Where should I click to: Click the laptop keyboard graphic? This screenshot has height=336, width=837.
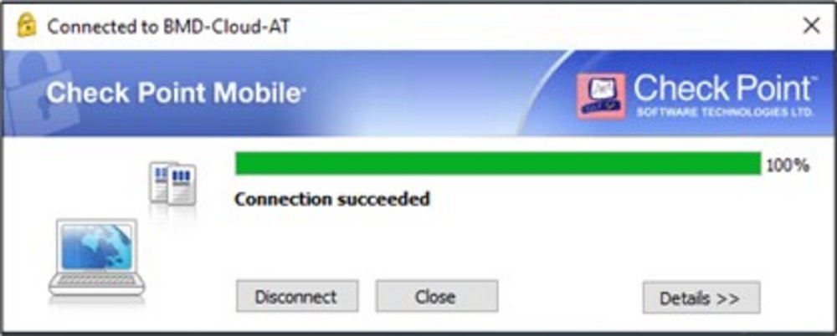click(x=96, y=280)
